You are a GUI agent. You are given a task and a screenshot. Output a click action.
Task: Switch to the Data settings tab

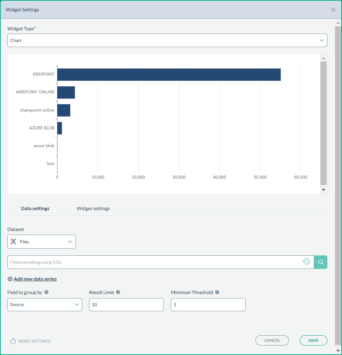click(x=35, y=209)
